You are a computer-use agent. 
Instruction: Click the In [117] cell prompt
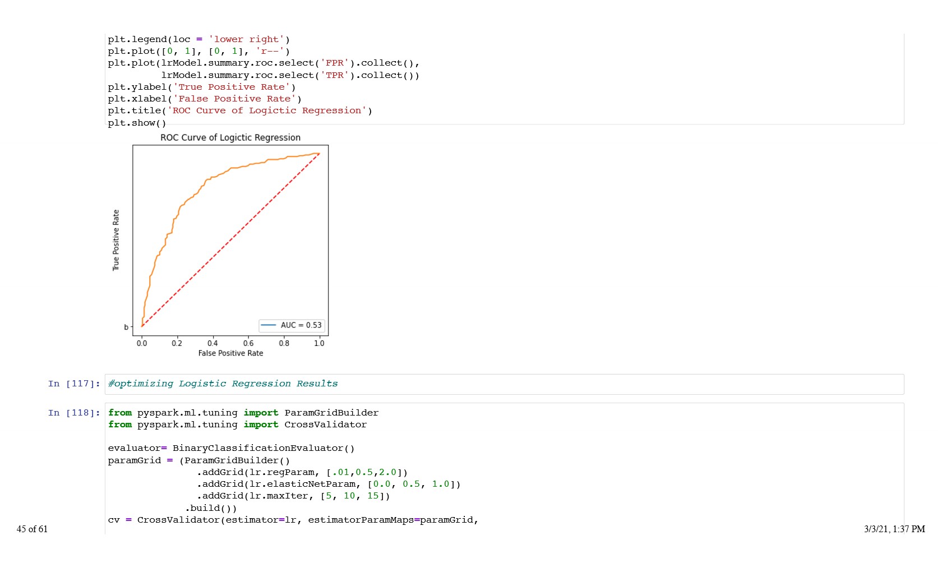74,384
